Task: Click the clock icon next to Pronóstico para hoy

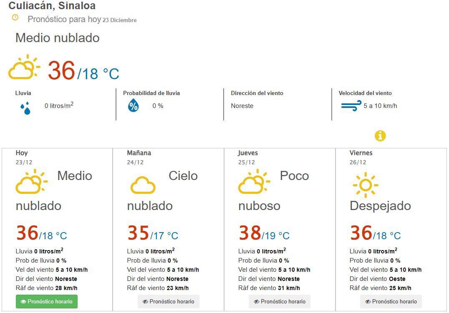Action: [16, 18]
